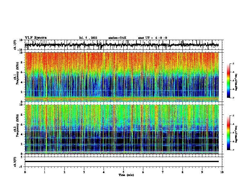This screenshot has width=250, height=193.
Task: Click the time-axis tick label "9"
Action: pos(202,172)
